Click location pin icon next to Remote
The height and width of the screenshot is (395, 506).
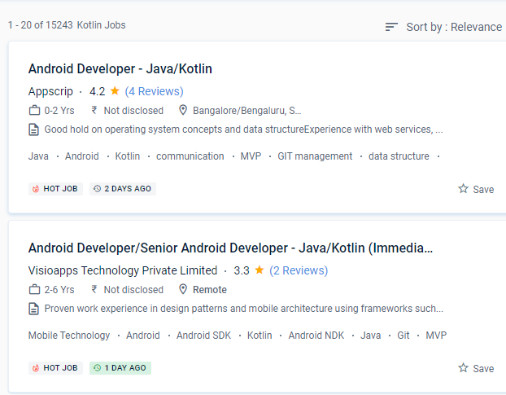click(184, 290)
